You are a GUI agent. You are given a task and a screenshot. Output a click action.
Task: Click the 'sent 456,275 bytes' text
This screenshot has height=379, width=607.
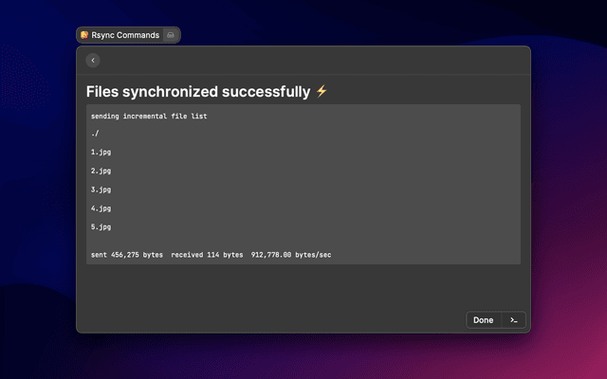tap(127, 255)
